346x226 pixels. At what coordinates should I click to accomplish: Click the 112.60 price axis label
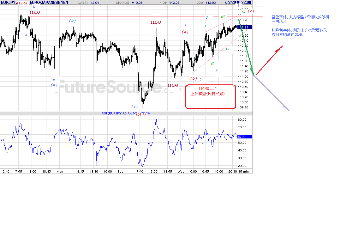pos(243,36)
